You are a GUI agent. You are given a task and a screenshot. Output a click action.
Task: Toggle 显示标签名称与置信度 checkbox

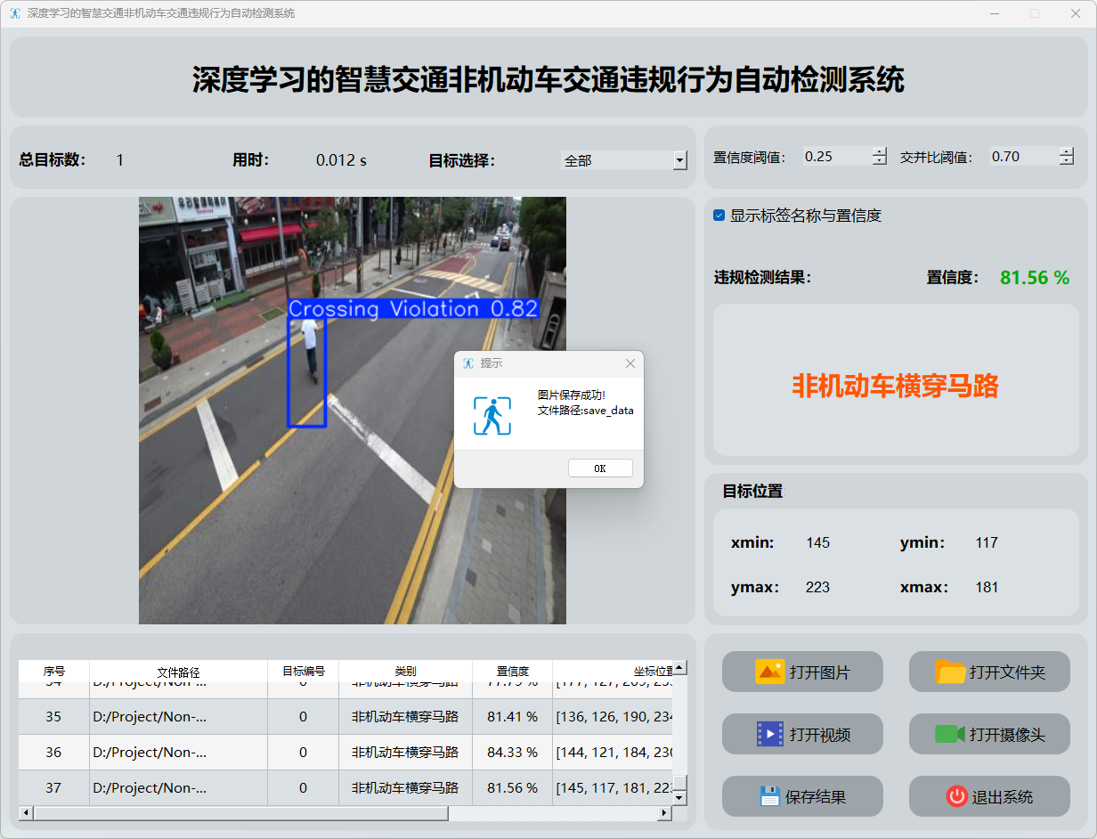pos(719,216)
